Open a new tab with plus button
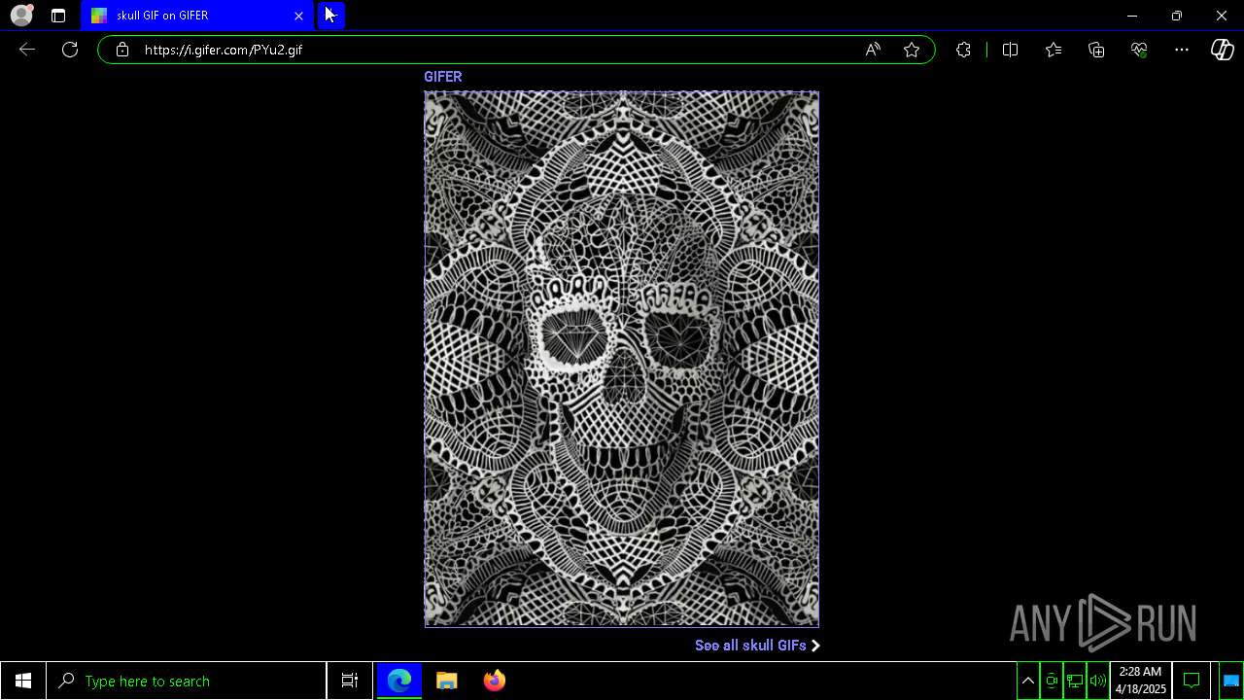 coord(330,16)
